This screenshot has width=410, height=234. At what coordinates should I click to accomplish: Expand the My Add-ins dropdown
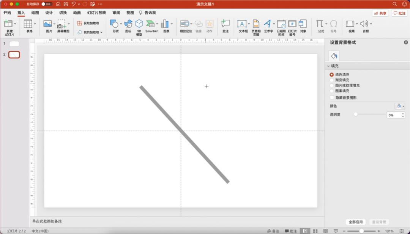point(101,32)
